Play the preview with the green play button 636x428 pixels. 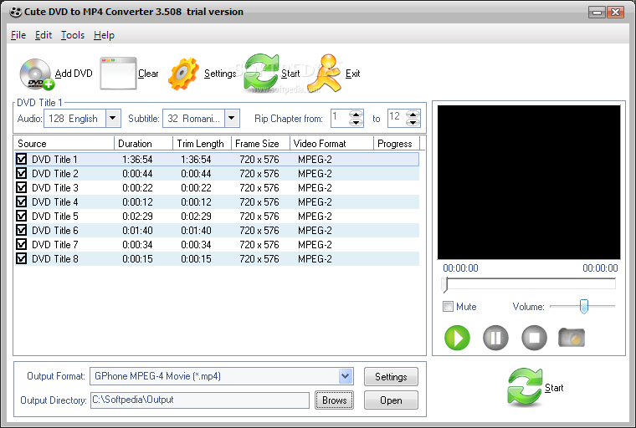click(x=457, y=337)
